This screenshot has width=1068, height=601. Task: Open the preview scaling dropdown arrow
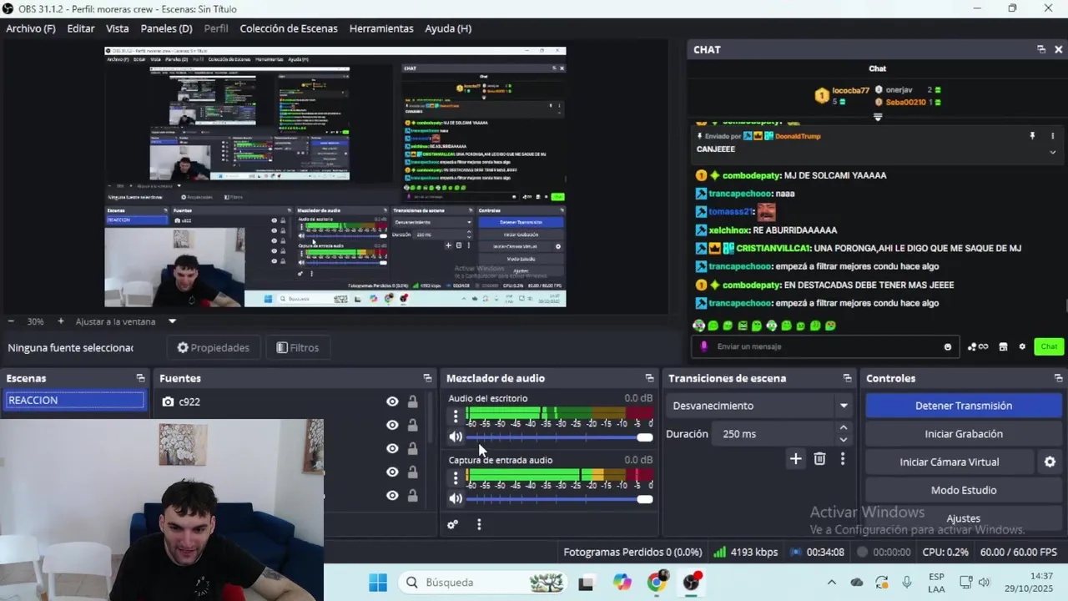pos(172,321)
